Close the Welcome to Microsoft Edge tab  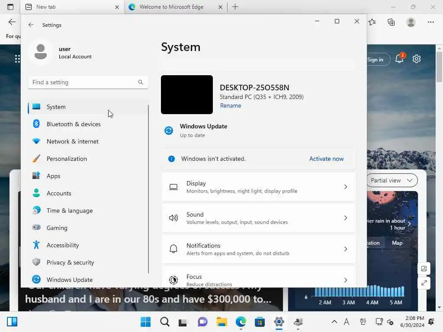pos(220,7)
